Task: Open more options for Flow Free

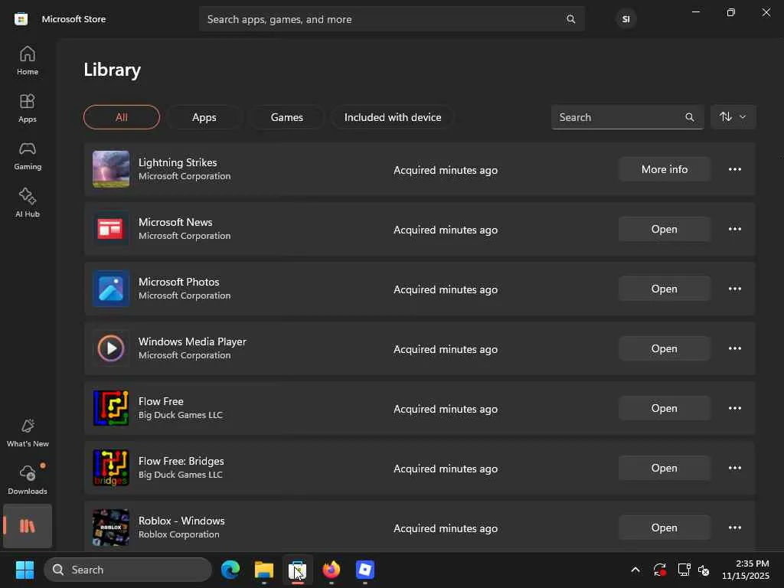Action: point(734,408)
